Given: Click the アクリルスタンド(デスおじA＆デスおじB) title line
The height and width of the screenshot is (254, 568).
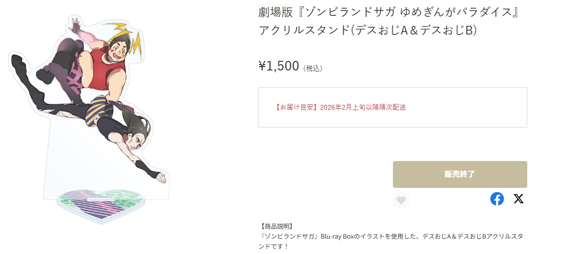Looking at the screenshot, I should point(367,30).
